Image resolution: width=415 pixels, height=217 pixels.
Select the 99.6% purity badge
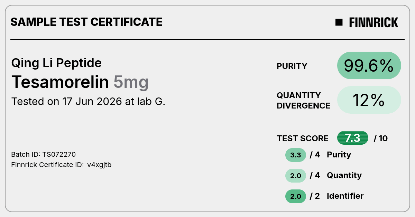(x=369, y=65)
